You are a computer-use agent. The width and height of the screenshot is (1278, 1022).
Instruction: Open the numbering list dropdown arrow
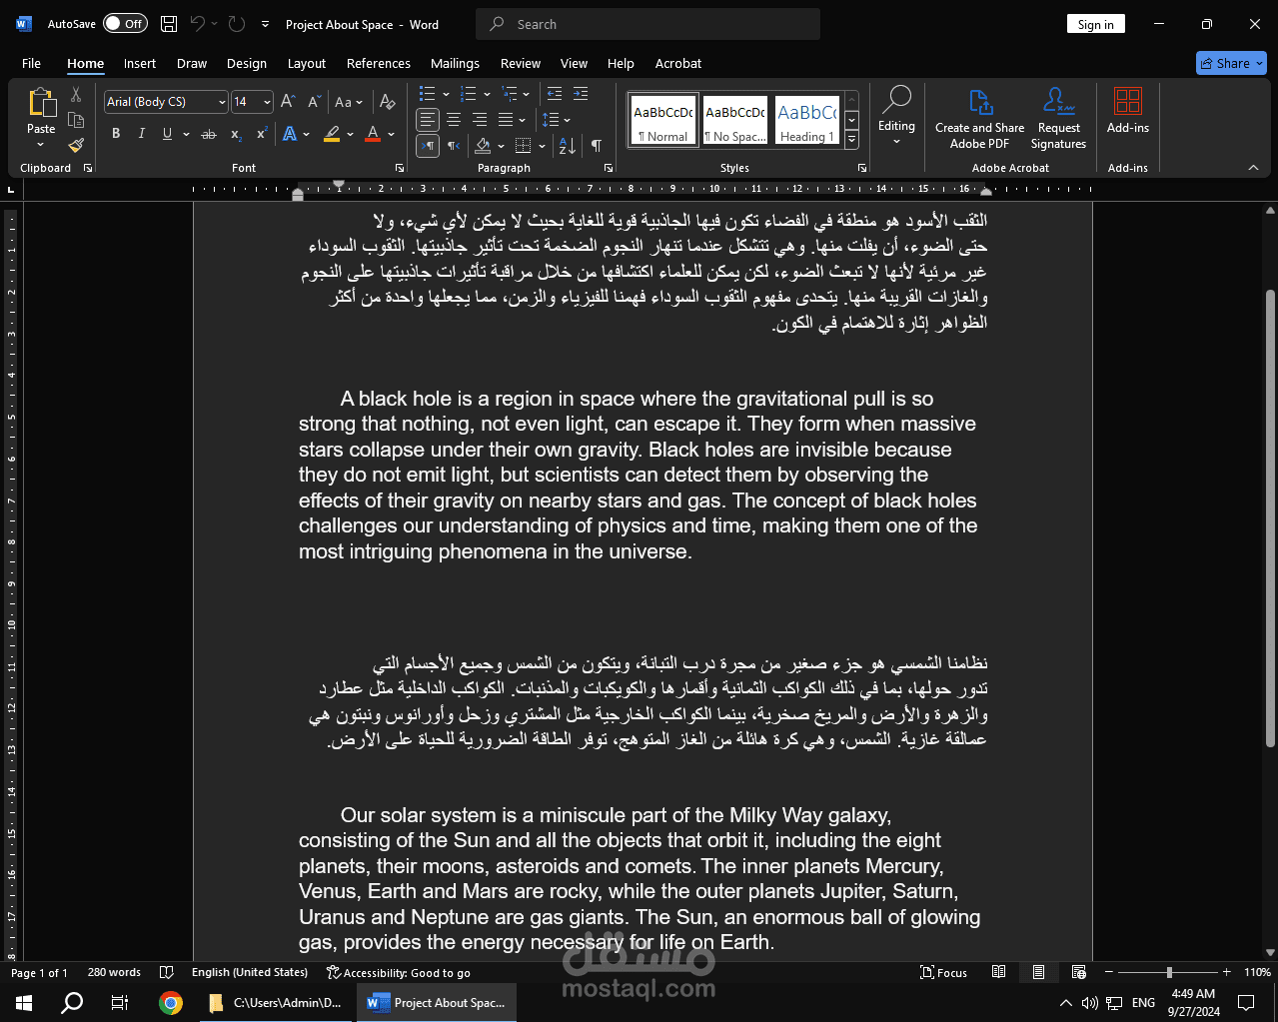click(x=487, y=94)
